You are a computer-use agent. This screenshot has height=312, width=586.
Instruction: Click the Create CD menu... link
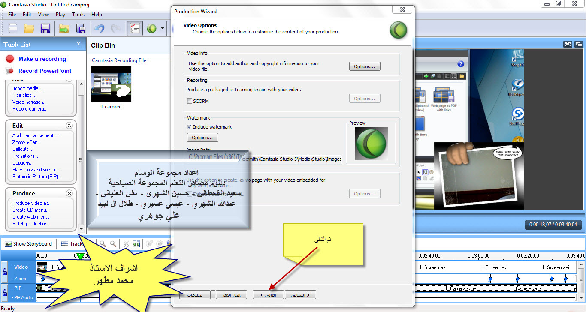31,210
